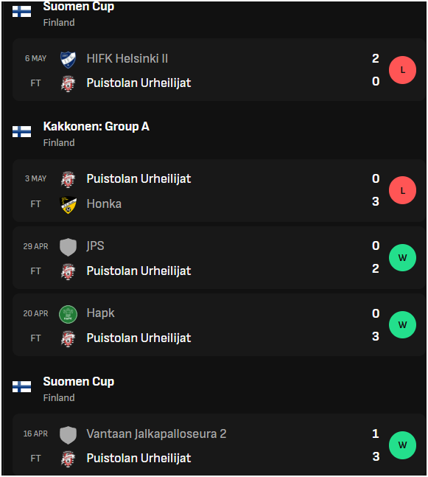Click the red L badge for Honka match
Image resolution: width=428 pixels, height=477 pixels.
tap(402, 190)
